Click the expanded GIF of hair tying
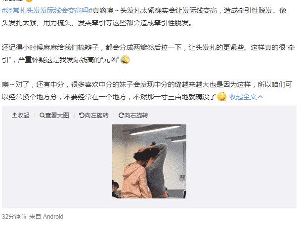This screenshot has height=231, width=299. (149, 161)
